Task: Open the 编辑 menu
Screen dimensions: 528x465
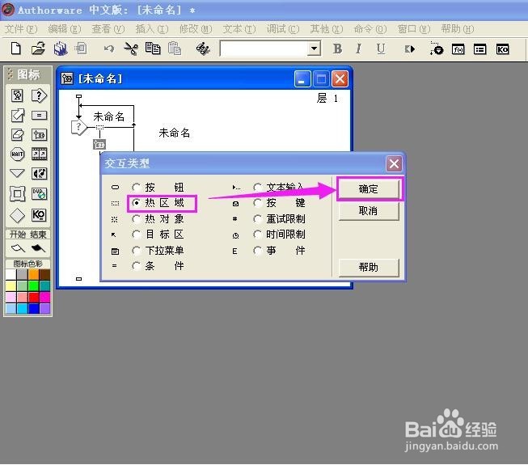Action: tap(65, 29)
